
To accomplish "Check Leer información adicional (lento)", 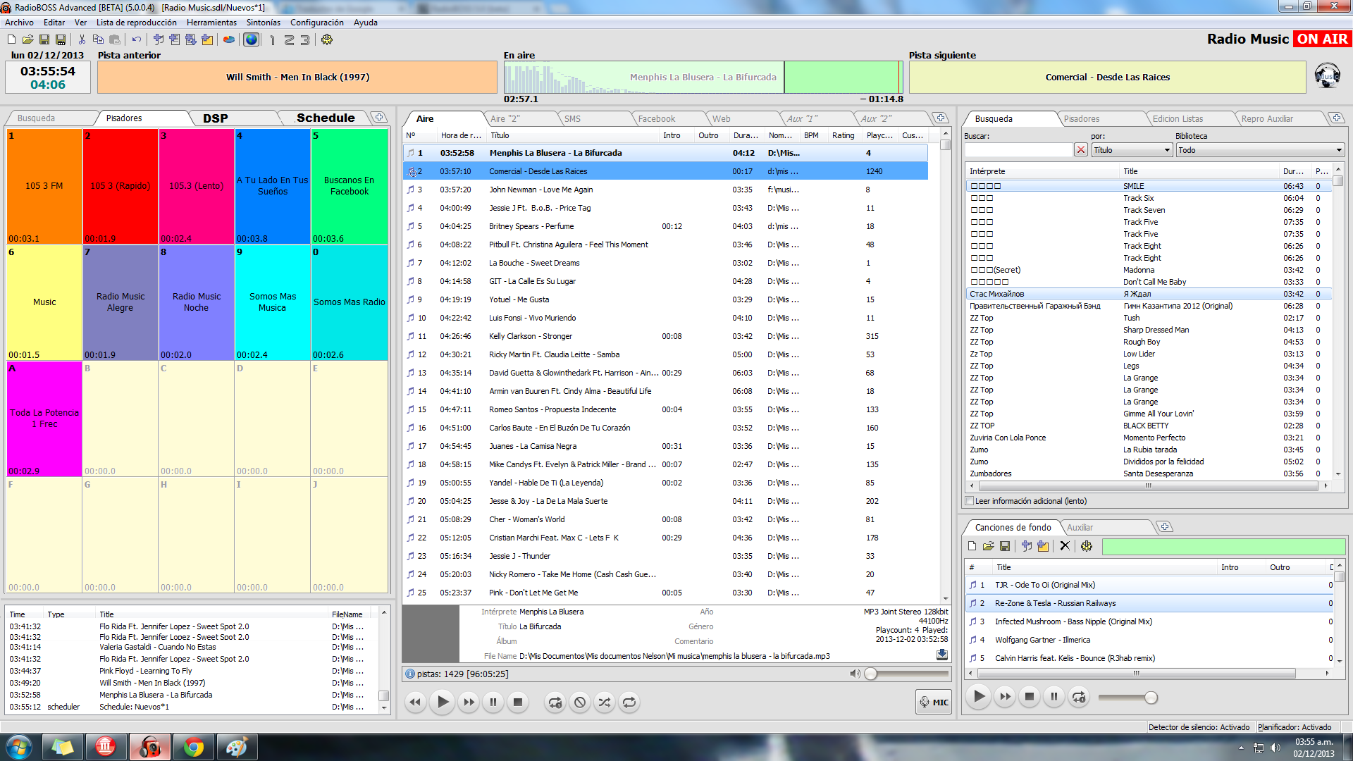I will click(970, 501).
